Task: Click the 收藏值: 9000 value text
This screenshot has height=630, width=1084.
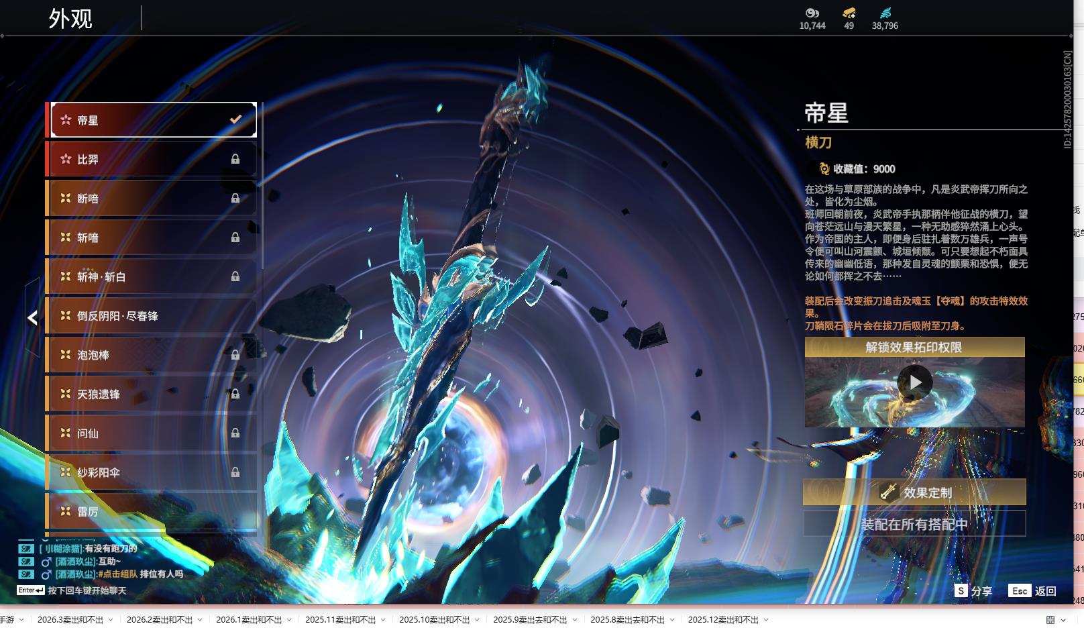Action: [x=864, y=169]
